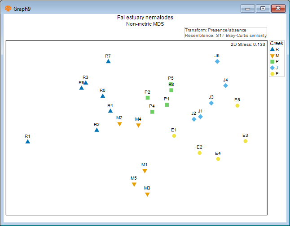Click the J3 diamond data point

click(211, 103)
